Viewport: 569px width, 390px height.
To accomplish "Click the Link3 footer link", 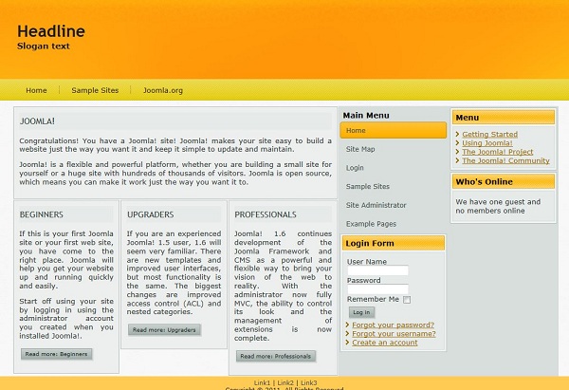I will tap(309, 382).
